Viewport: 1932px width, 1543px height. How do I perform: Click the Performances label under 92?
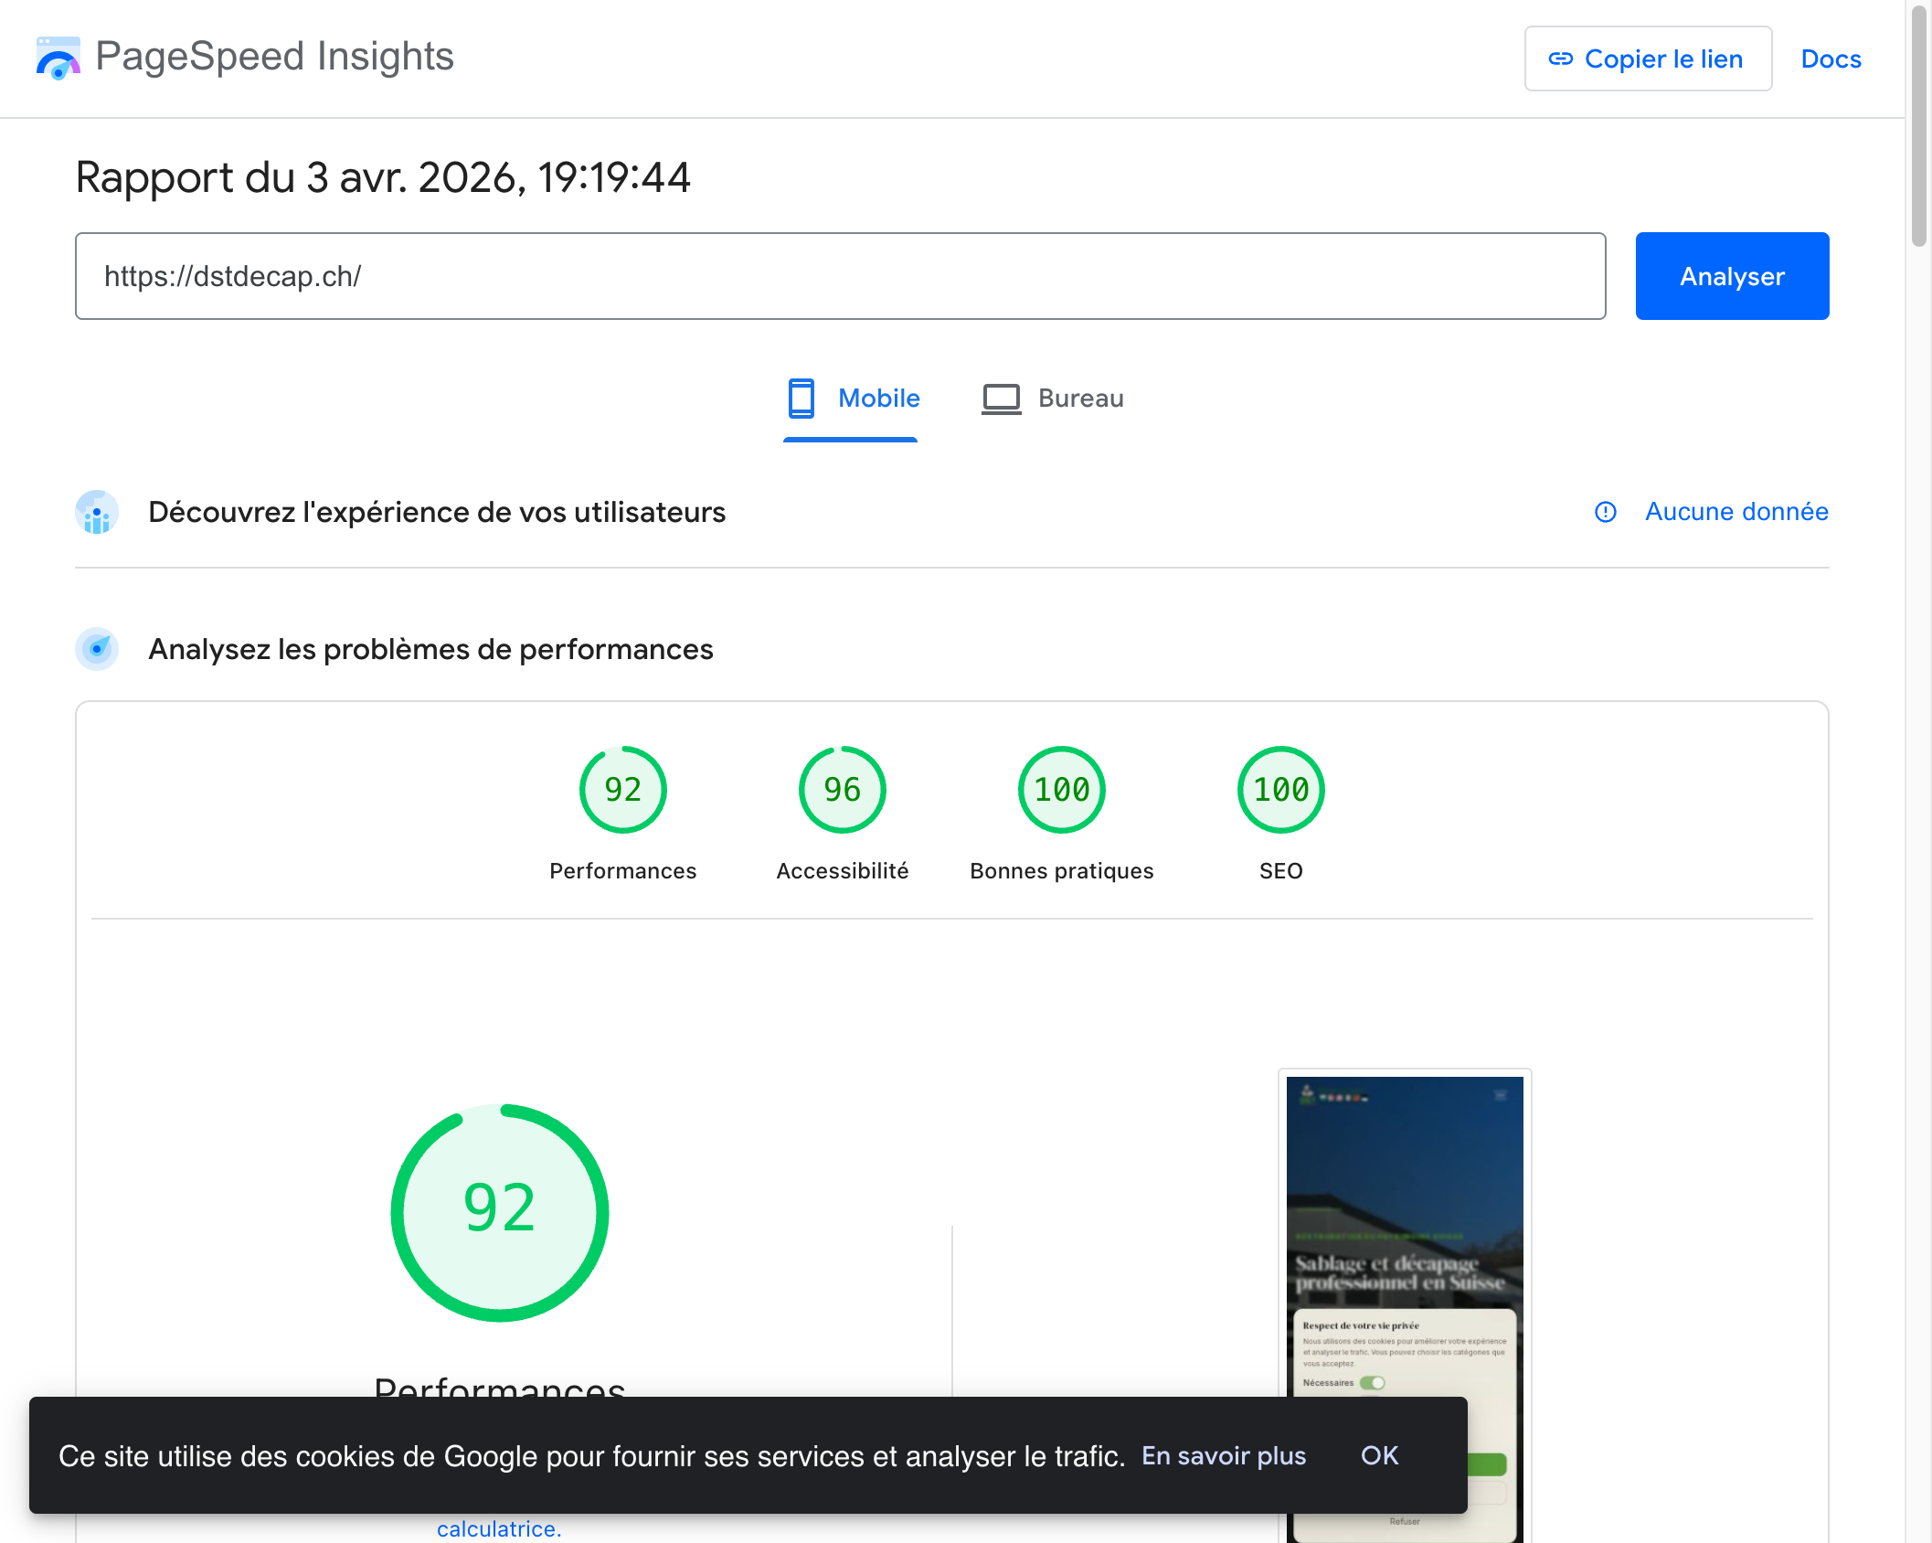(x=623, y=871)
